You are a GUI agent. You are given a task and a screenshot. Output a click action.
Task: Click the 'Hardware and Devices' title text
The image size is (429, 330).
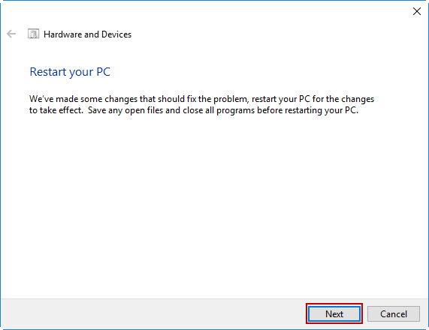pos(88,34)
